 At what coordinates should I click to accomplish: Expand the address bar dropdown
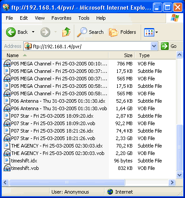154,47
